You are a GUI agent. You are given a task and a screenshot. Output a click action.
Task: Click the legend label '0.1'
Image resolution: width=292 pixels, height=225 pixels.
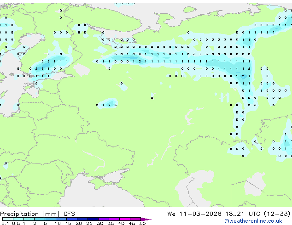coord(5,223)
